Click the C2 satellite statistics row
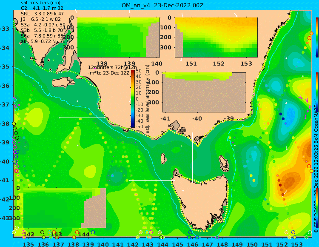The image size is (319, 247). click(42, 8)
